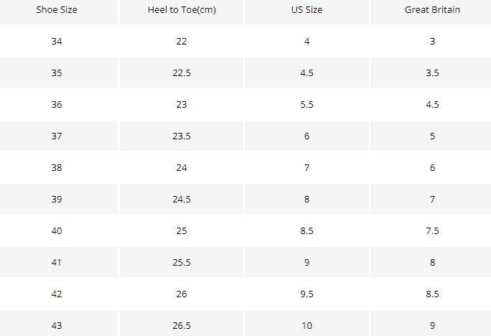Screen dimensions: 491x336
Task: Click heel to toe value 23.5
Action: tap(182, 136)
